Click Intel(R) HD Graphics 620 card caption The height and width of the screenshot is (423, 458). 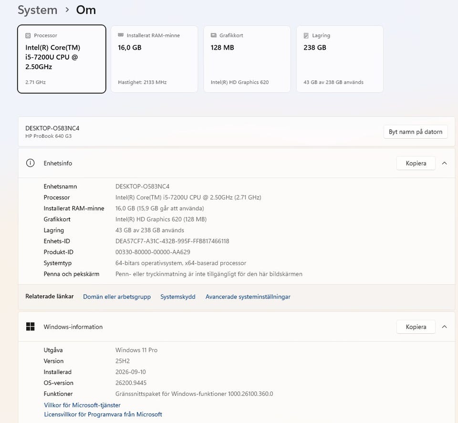[x=239, y=82]
